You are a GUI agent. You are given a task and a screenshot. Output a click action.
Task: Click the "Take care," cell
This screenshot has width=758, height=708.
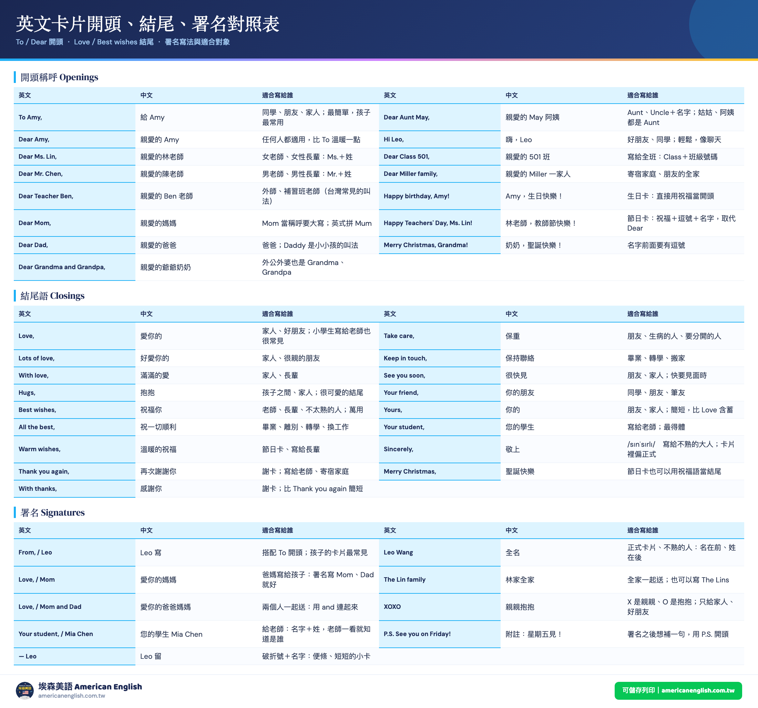[x=440, y=336]
